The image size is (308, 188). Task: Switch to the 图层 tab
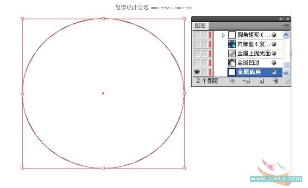click(200, 26)
